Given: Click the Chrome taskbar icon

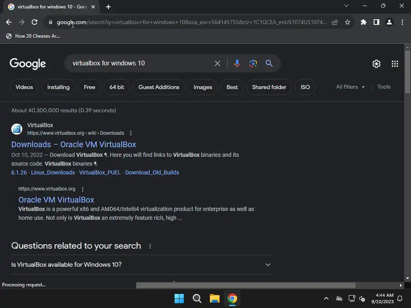Looking at the screenshot, I should coord(232,298).
